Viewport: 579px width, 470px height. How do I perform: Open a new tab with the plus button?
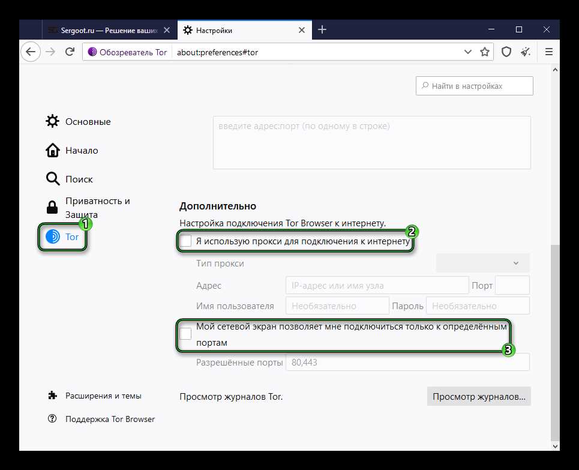coord(322,29)
